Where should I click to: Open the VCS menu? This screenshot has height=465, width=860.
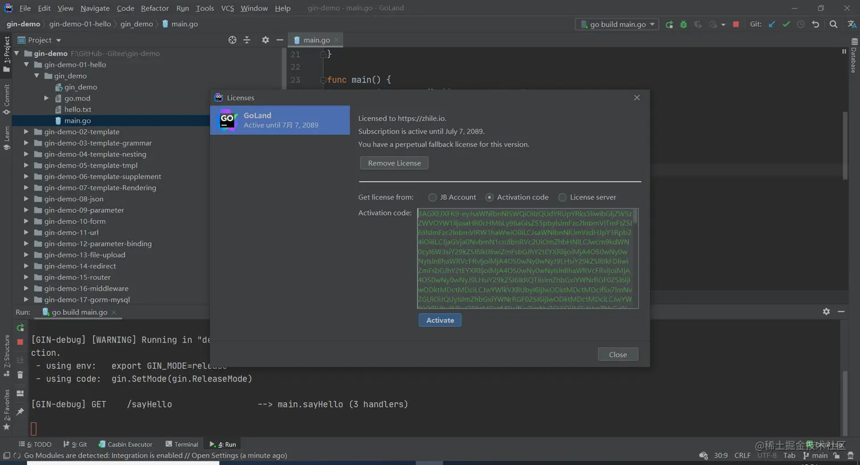(228, 8)
